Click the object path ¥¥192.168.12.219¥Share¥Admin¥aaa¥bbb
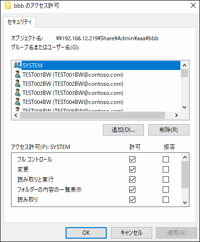This screenshot has width=200, height=242. (107, 38)
